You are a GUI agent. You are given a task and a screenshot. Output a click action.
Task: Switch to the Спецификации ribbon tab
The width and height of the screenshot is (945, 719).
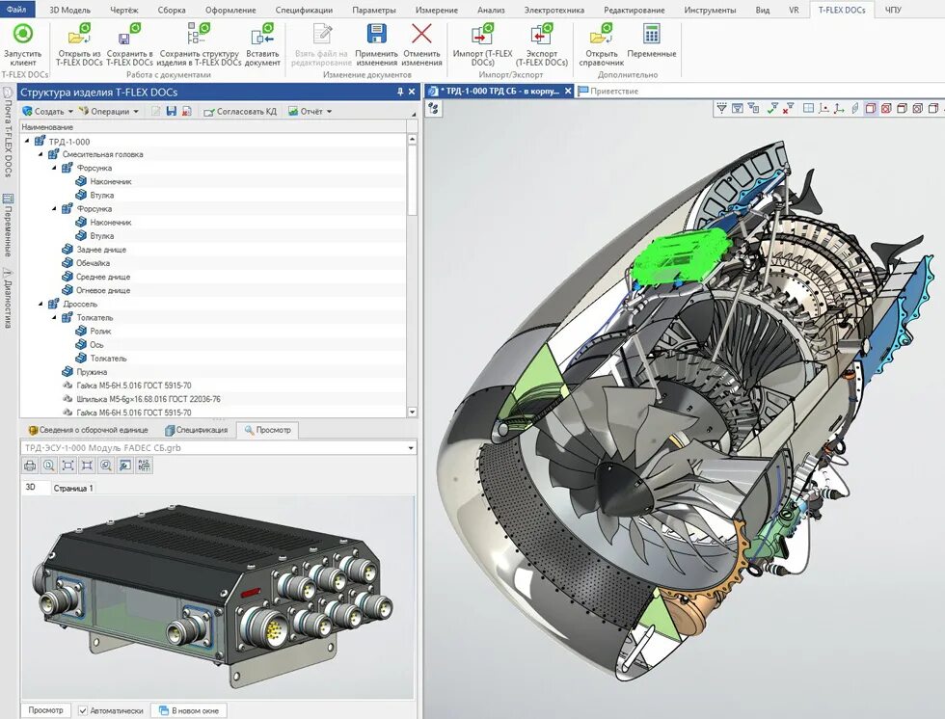click(304, 10)
